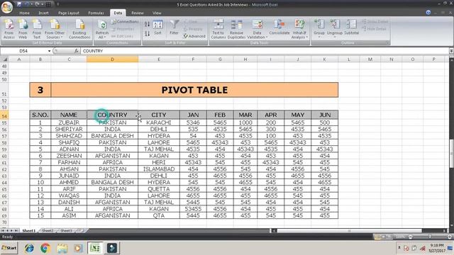Click Existing Connections icon
The width and height of the screenshot is (454, 255).
pos(79,29)
